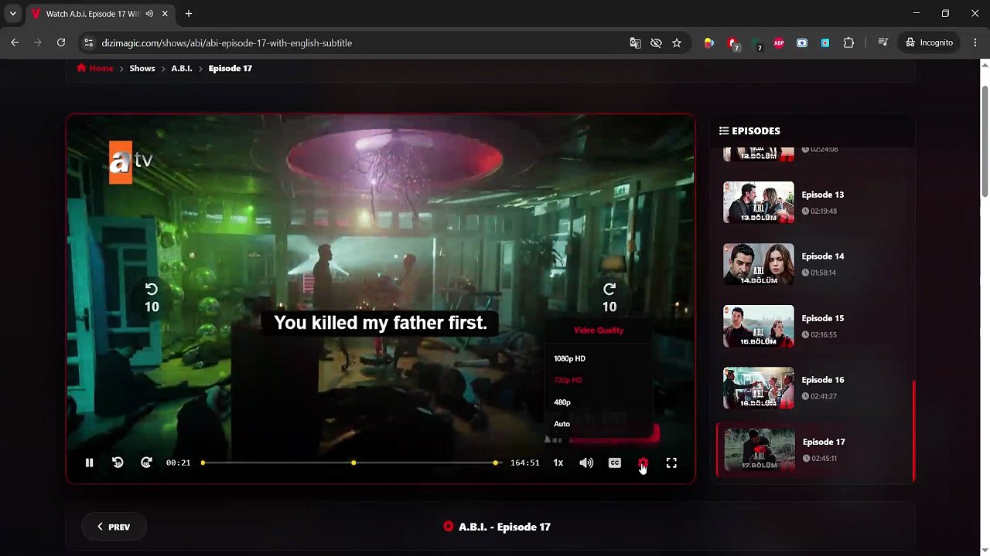Screen dimensions: 990x556
Task: Go to the previous episode with PREV
Action: [x=113, y=527]
